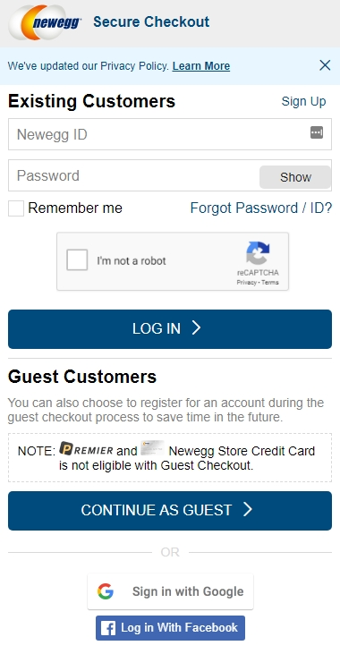Click the password manager icon in Newegg ID field
Image resolution: width=340 pixels, height=654 pixels.
click(317, 132)
